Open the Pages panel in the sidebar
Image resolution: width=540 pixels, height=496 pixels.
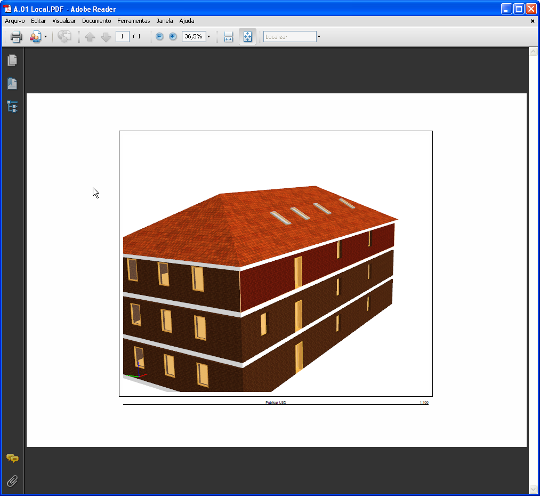click(12, 60)
